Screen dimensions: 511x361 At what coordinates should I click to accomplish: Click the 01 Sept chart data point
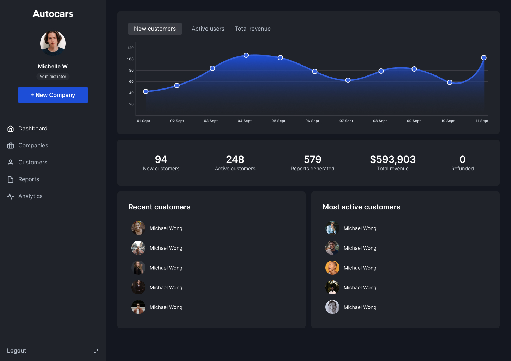click(146, 92)
